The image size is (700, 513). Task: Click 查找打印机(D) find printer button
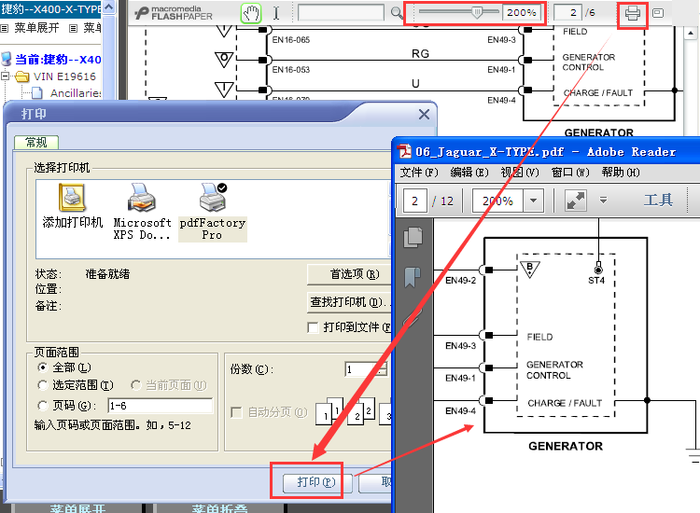[x=351, y=302]
